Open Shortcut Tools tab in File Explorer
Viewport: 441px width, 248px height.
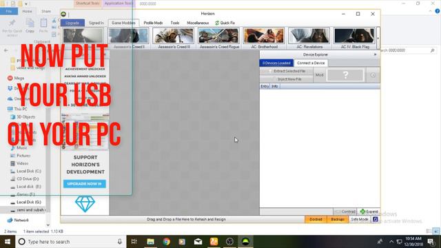(x=88, y=3)
